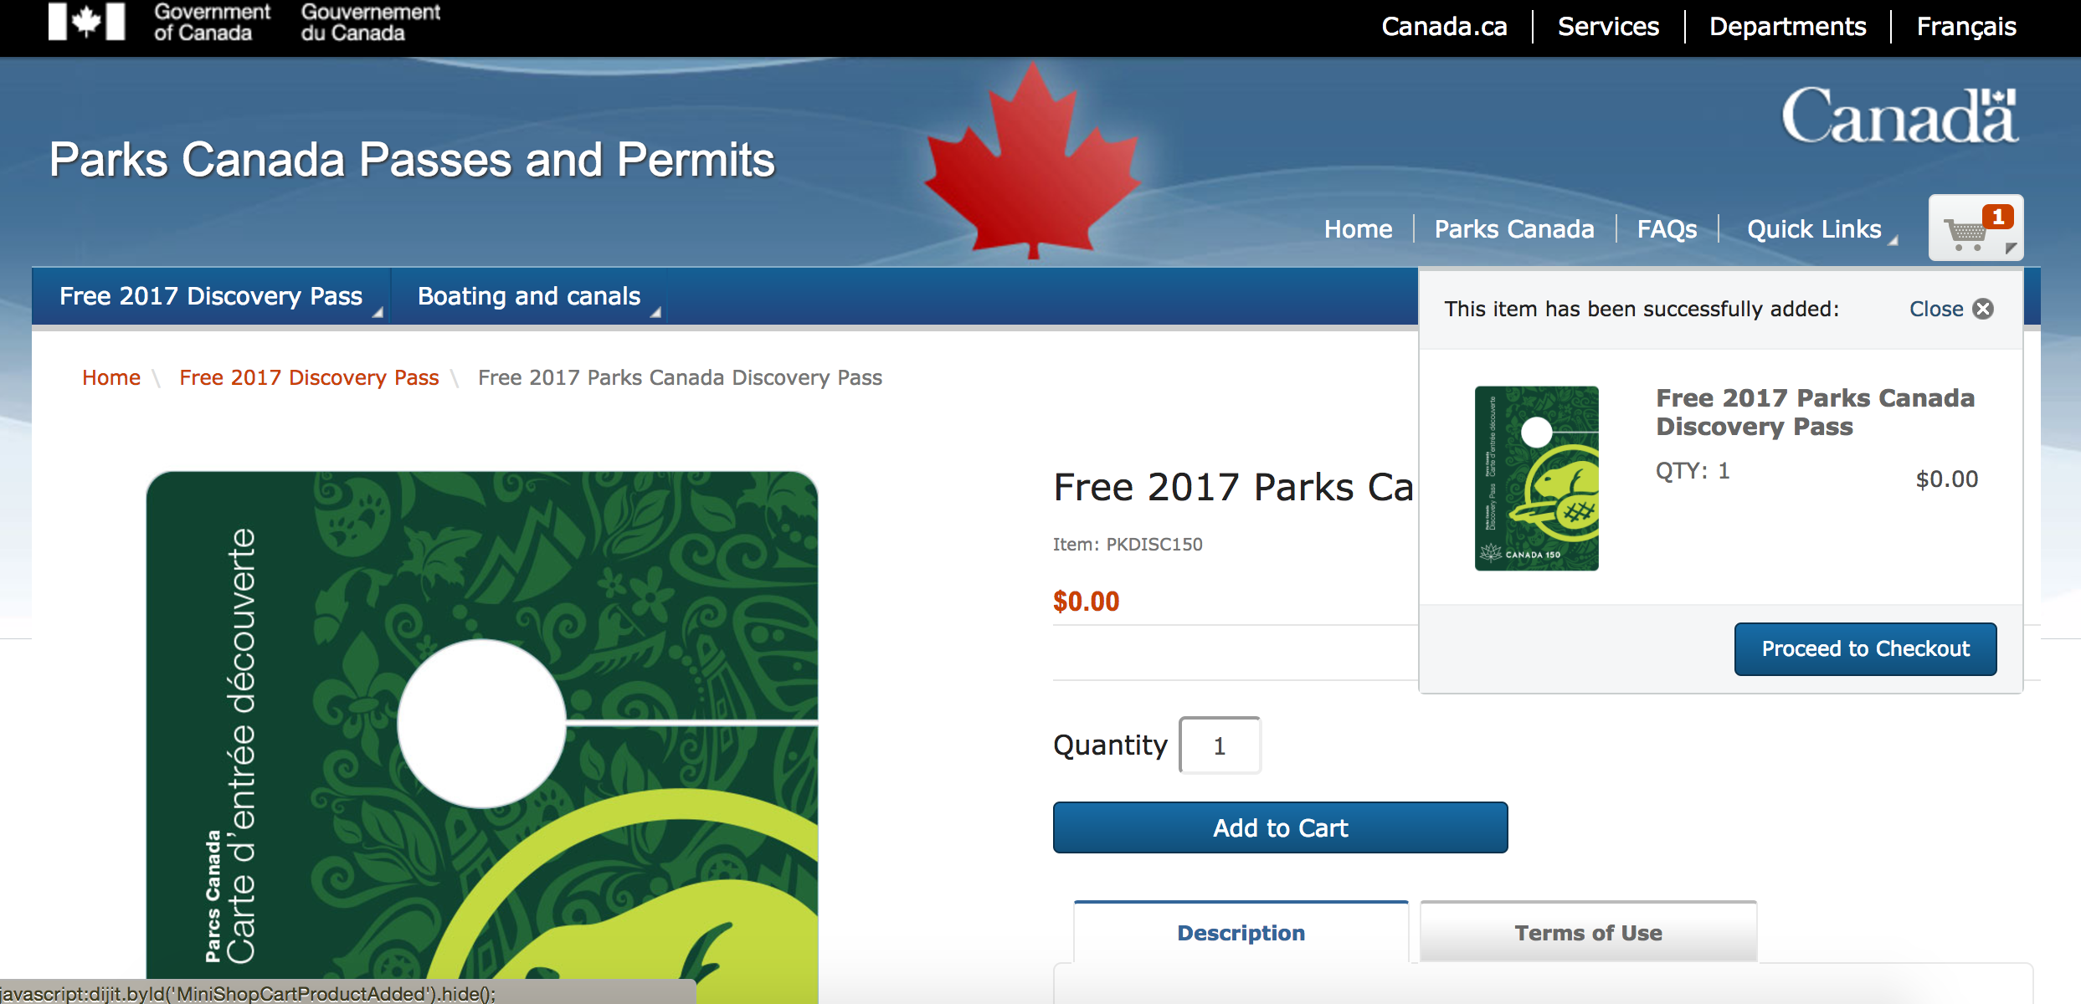
Task: Click the Canada wordmark logo
Action: click(1899, 117)
